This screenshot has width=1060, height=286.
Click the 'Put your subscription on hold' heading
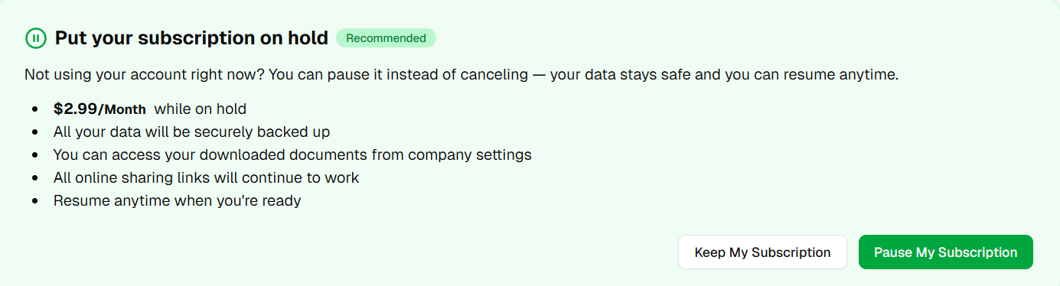tap(191, 37)
